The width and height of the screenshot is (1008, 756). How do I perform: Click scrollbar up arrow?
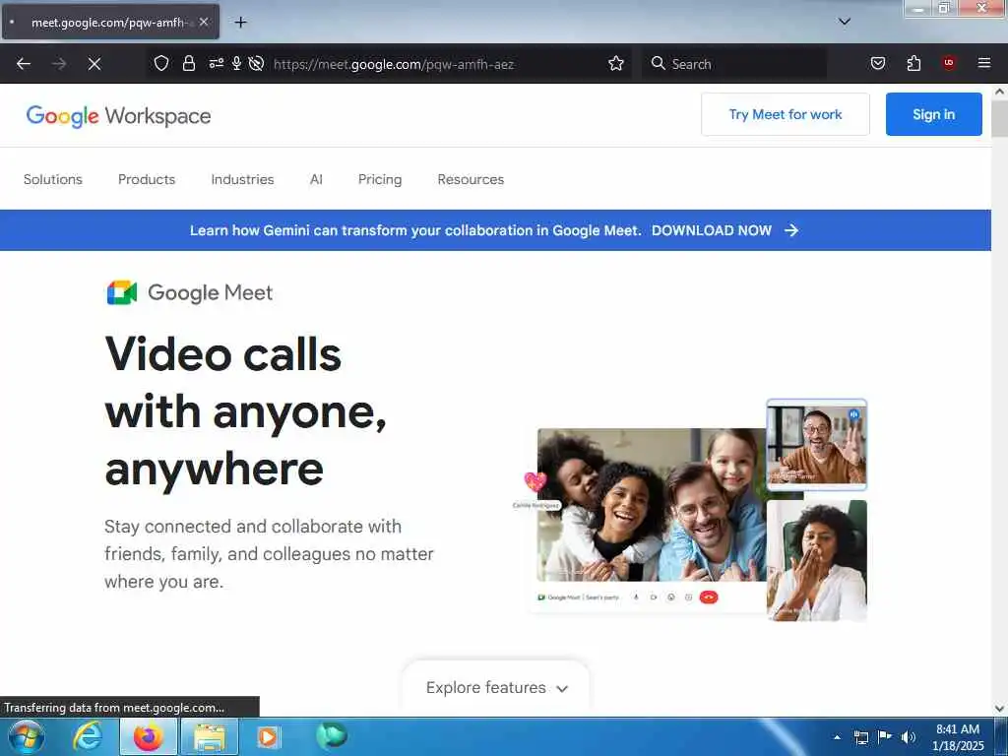[1000, 92]
